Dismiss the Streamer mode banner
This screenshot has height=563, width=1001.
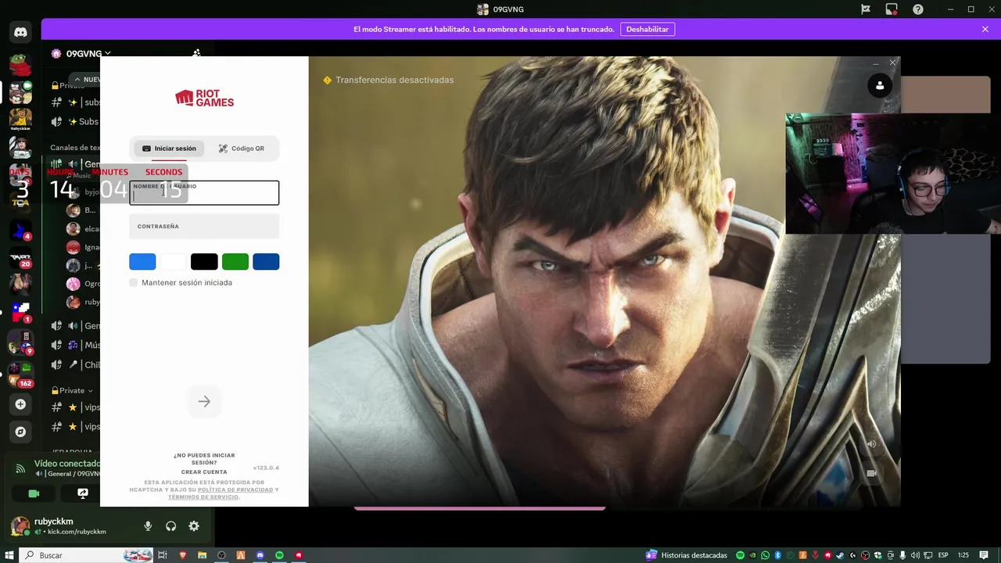985,29
